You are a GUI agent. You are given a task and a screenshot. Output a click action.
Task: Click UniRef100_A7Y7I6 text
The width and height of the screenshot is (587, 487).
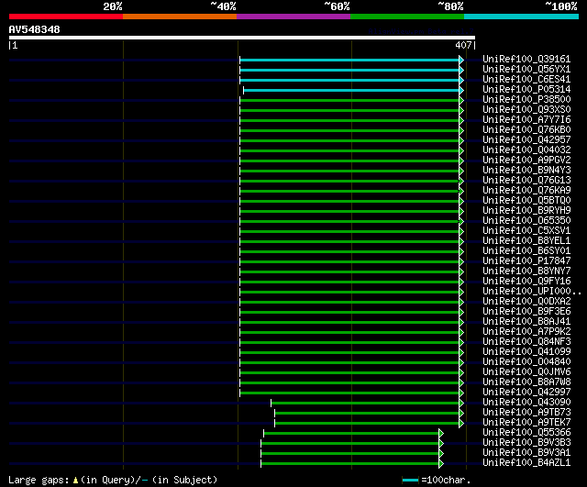(x=526, y=120)
